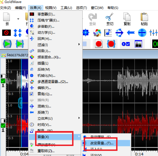158x156 pixels.
Task: Open the 帮助(S) menu
Action: click(113, 8)
